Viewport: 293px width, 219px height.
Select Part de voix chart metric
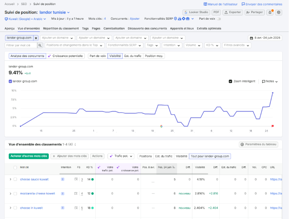98,56
